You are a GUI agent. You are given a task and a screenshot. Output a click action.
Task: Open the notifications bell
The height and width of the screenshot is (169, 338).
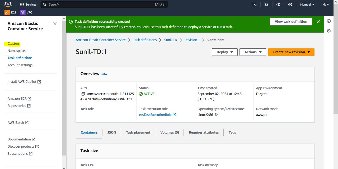[x=266, y=4]
